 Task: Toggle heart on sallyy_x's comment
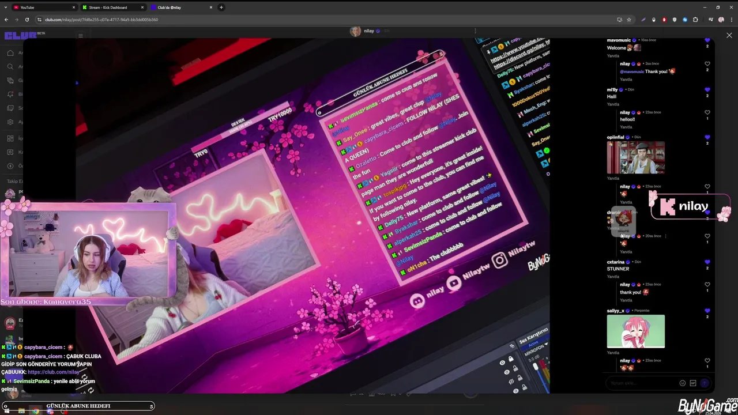(x=707, y=311)
